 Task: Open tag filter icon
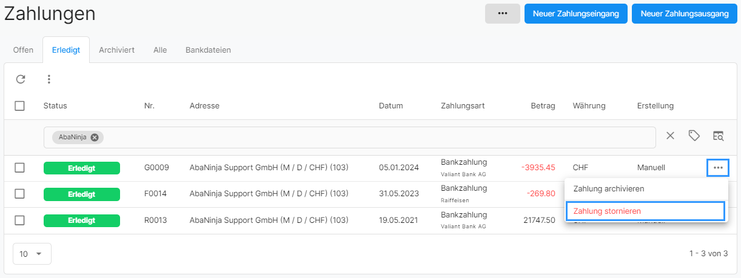click(694, 136)
